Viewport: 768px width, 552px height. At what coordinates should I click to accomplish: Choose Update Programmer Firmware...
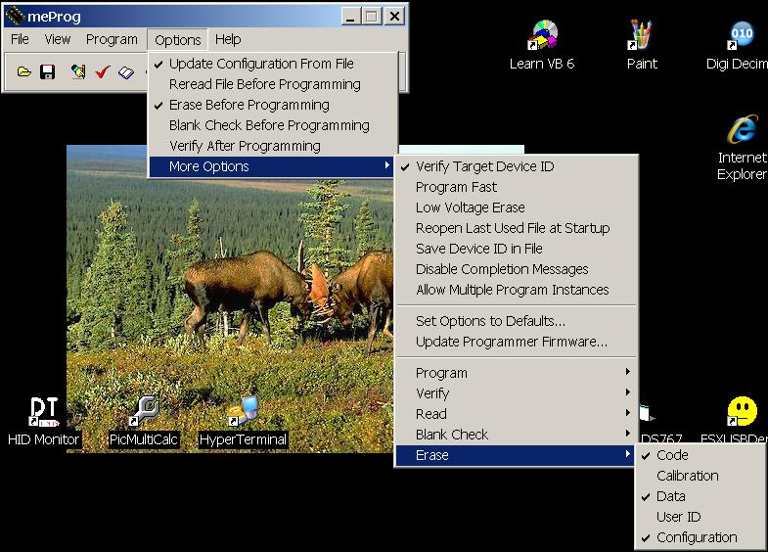pos(511,342)
